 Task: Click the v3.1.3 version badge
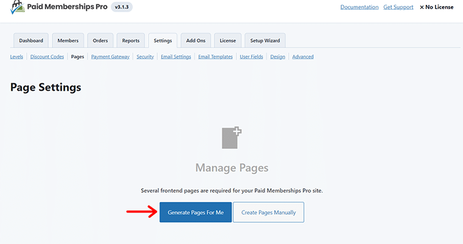(x=122, y=7)
